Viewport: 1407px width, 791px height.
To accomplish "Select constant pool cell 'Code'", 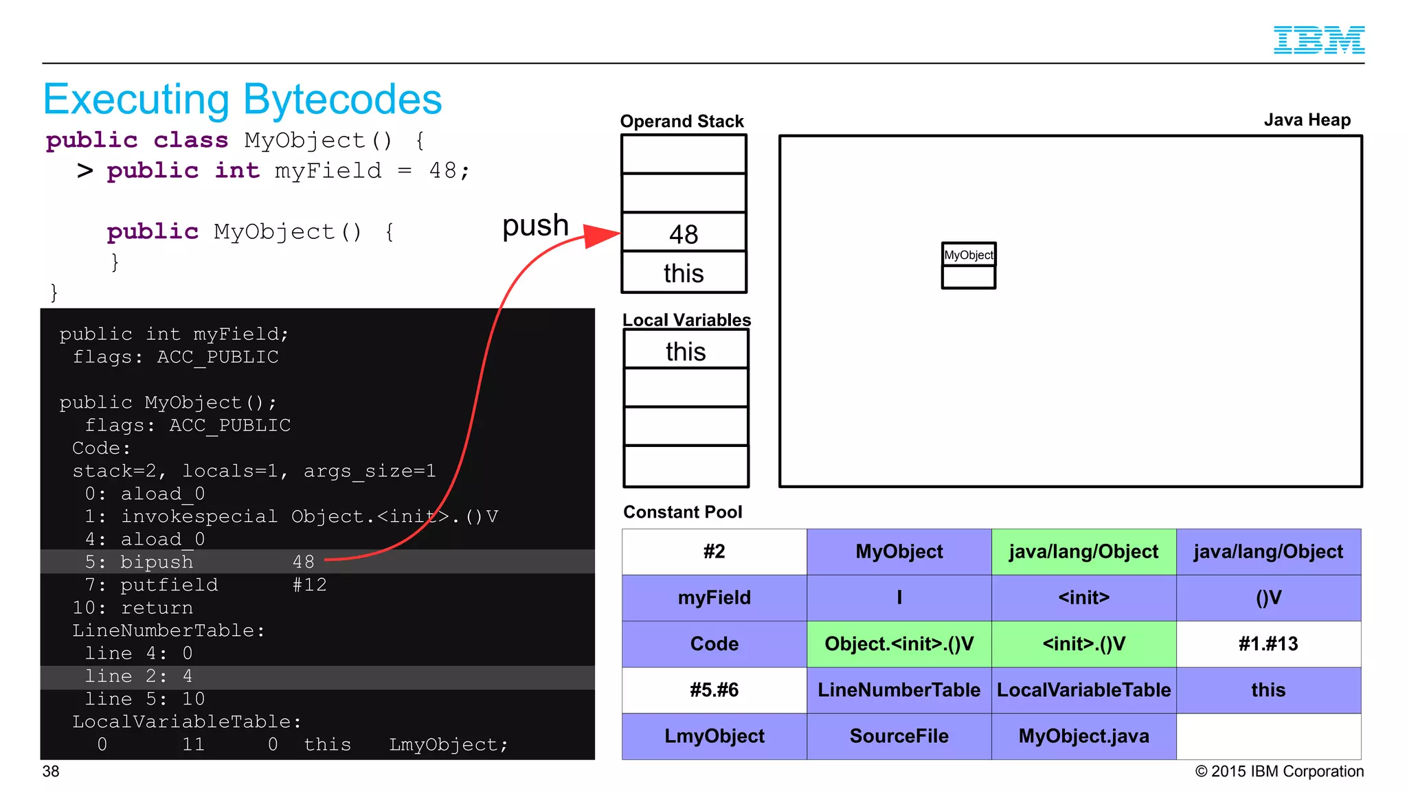I will [x=714, y=643].
